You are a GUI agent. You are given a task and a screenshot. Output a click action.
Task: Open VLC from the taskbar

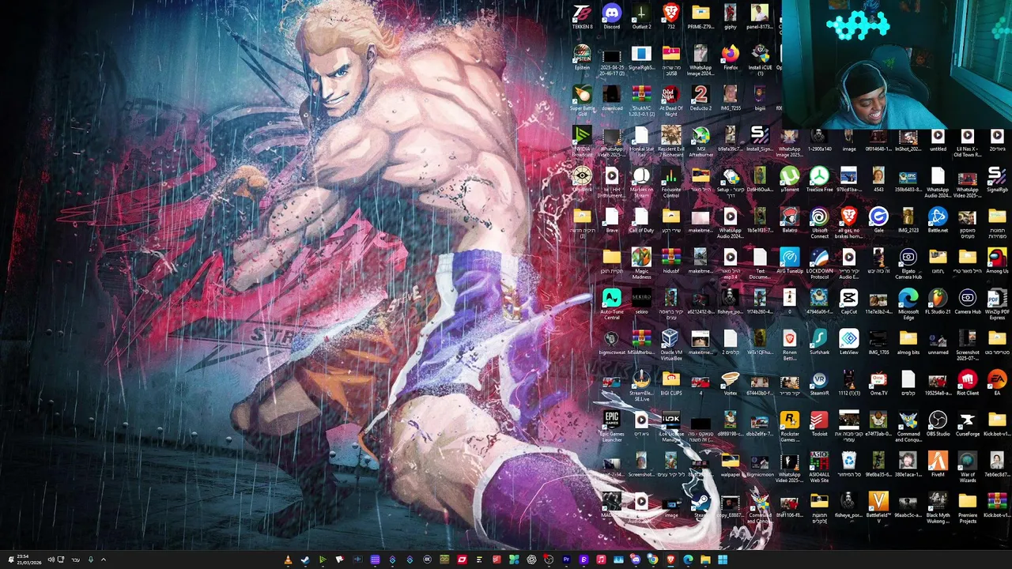coord(288,560)
